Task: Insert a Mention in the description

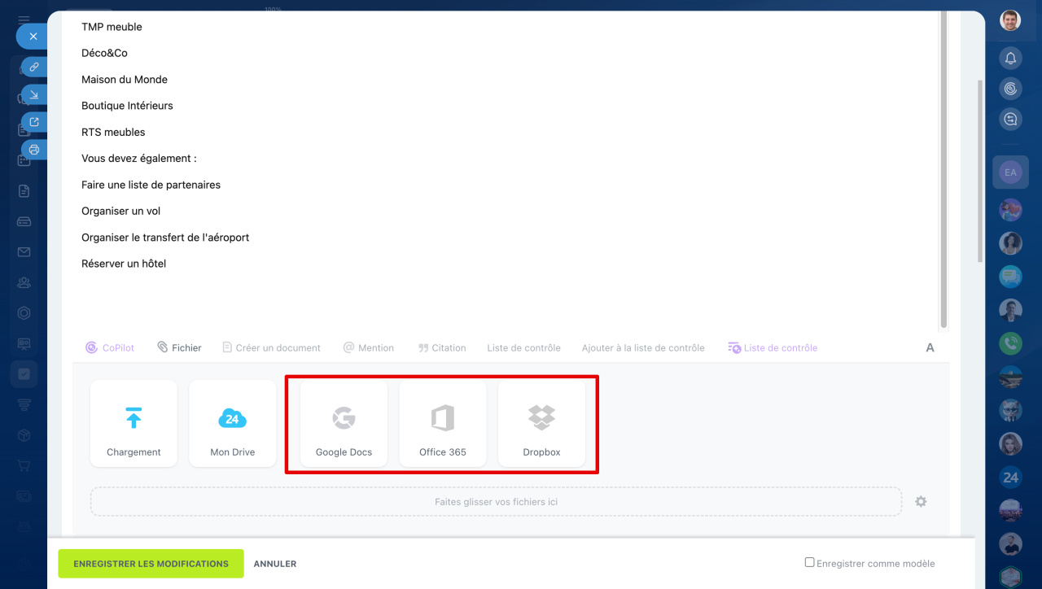Action: [368, 347]
